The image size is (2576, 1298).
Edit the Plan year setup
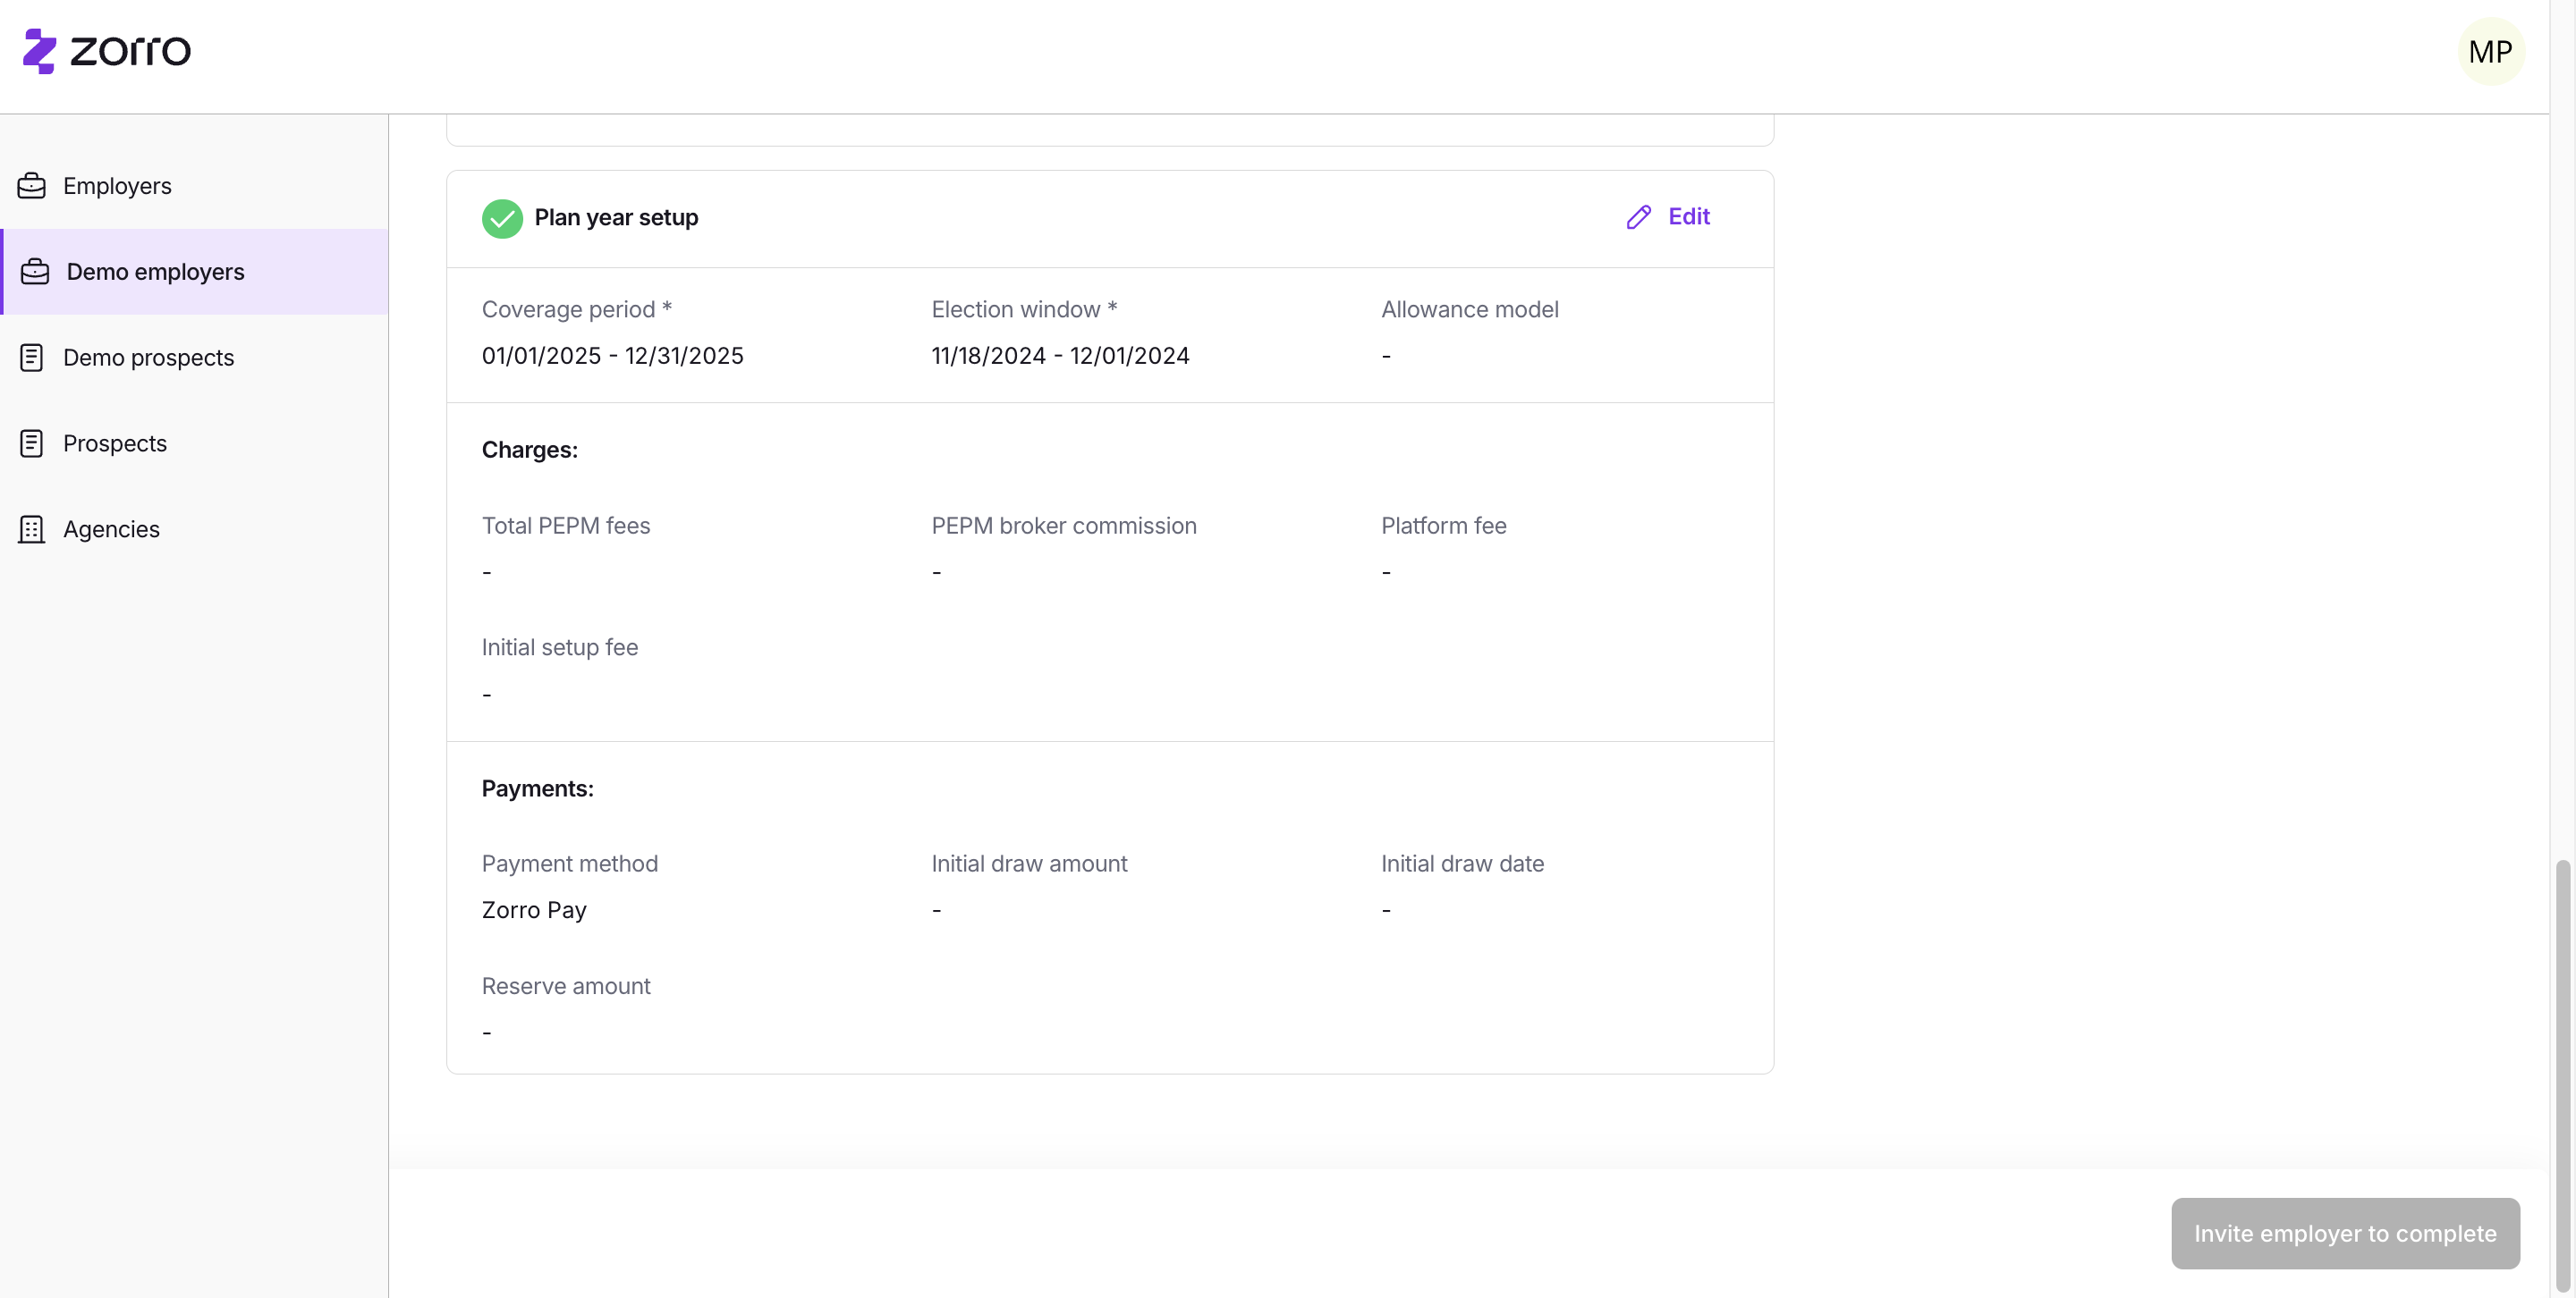1668,217
